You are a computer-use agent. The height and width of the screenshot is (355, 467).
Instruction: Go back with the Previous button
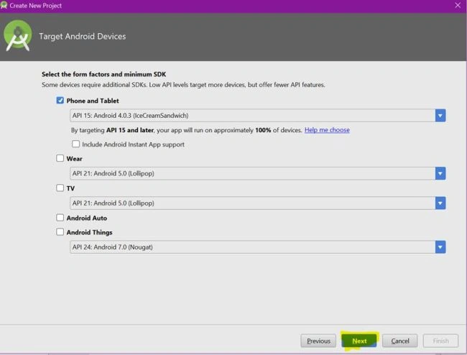click(318, 341)
